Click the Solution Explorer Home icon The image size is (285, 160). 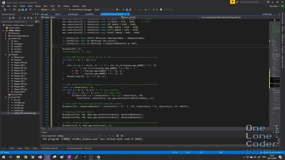(x=10, y=18)
